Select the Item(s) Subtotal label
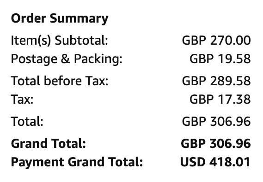 (x=59, y=41)
